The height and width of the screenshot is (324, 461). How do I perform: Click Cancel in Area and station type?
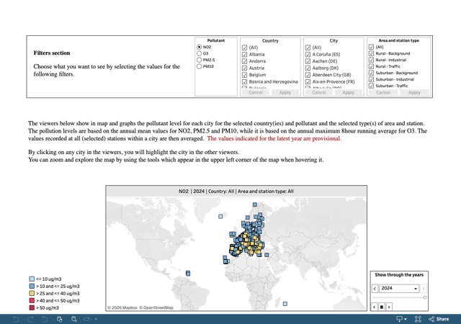(383, 92)
